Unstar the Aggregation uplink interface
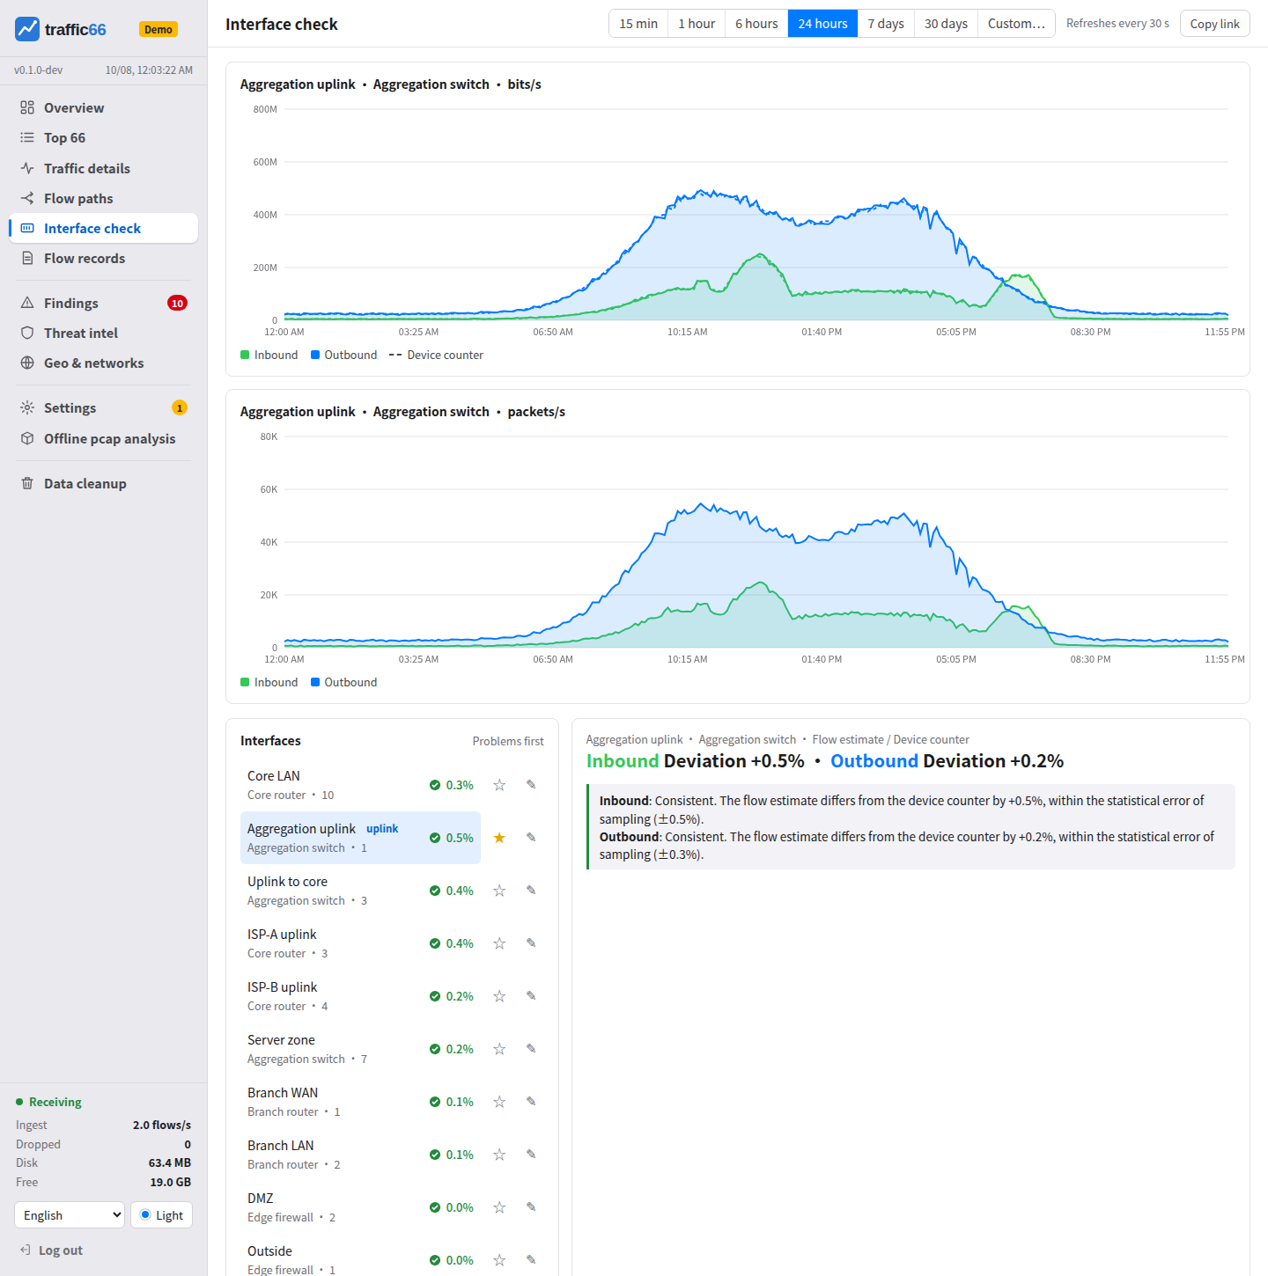 pos(499,838)
